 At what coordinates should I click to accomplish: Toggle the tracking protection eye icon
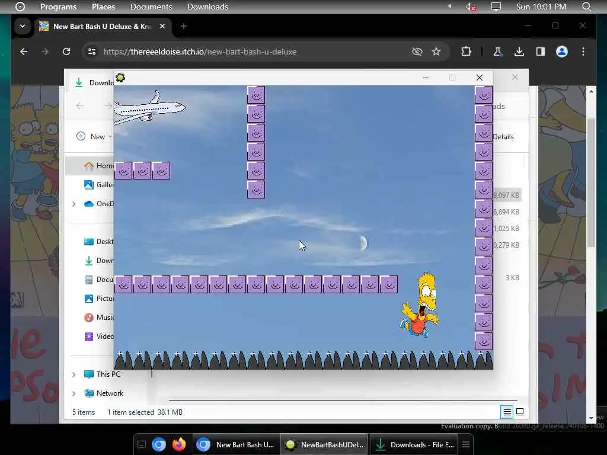(x=417, y=52)
